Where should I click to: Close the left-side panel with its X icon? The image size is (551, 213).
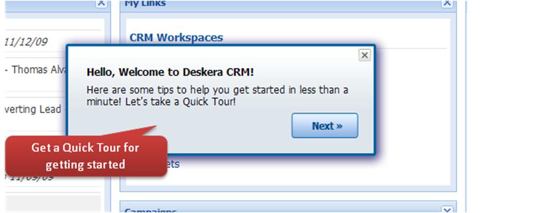pos(101,3)
